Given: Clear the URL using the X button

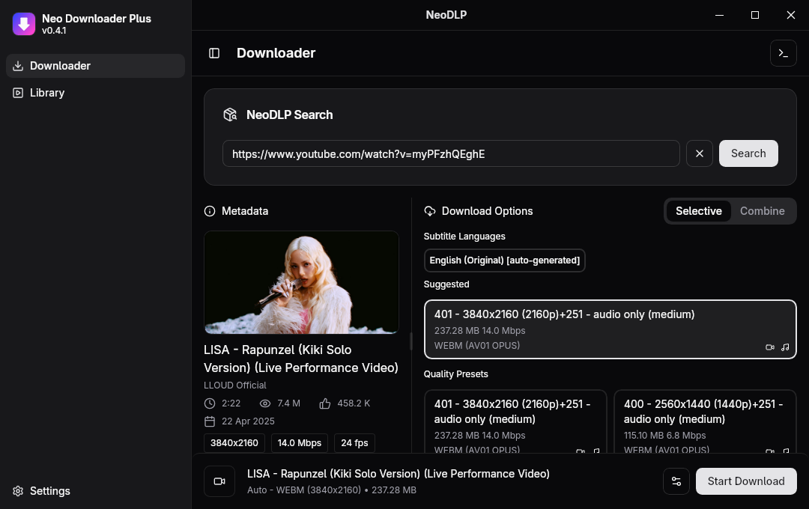Looking at the screenshot, I should [x=699, y=153].
